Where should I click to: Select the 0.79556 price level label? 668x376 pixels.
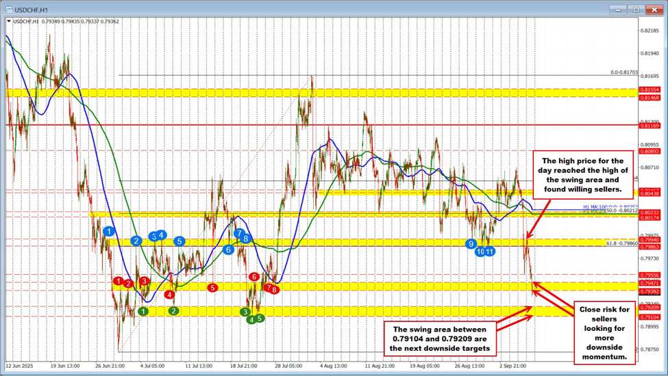(650, 276)
